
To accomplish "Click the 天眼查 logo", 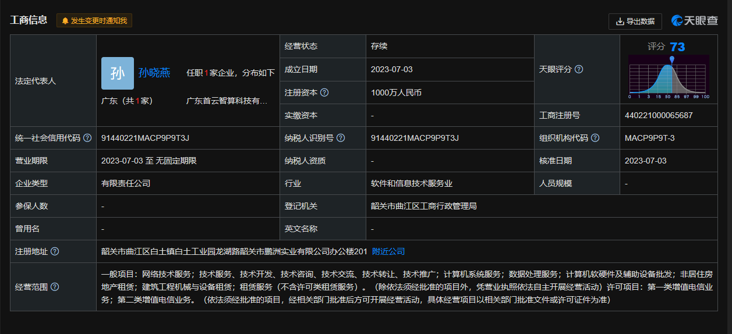I will pos(695,21).
